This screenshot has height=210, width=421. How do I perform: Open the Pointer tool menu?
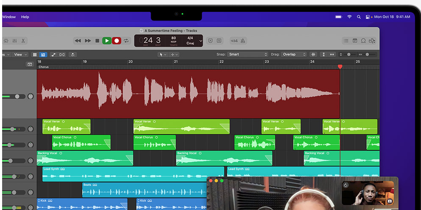coord(163,55)
